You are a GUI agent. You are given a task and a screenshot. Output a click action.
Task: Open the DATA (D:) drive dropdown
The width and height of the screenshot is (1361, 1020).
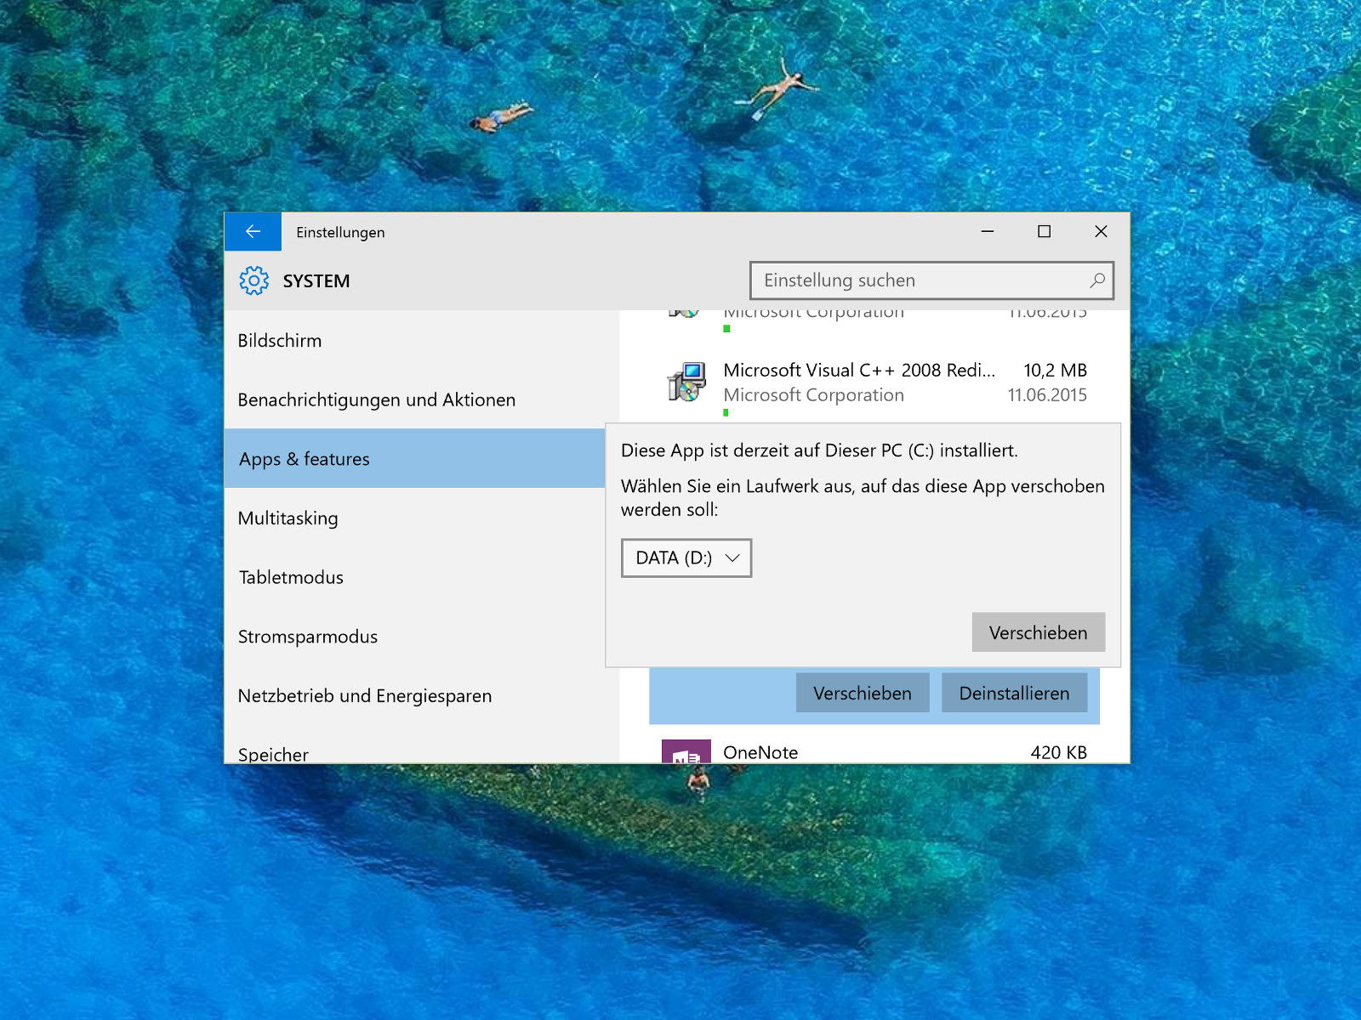686,558
